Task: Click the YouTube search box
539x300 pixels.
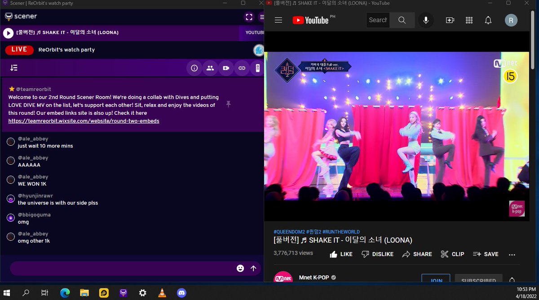Action: click(378, 20)
